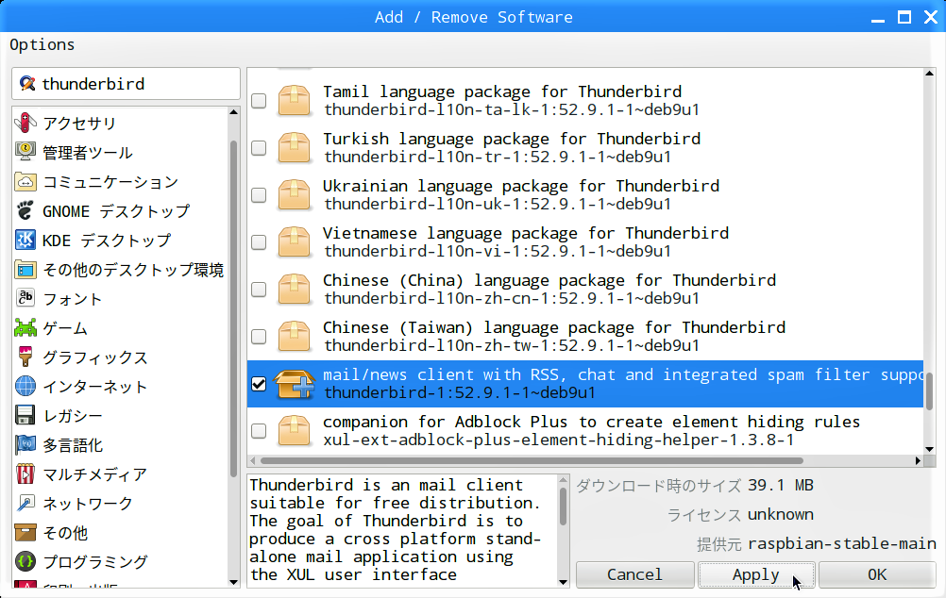Screen dimensions: 946x598
Task: Click the Tamil language package box icon
Action: click(x=294, y=100)
